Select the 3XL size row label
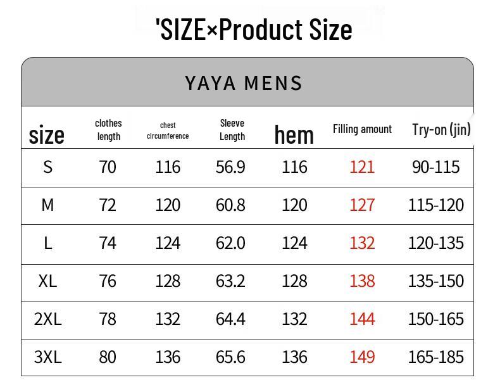The image size is (500, 387). point(47,357)
